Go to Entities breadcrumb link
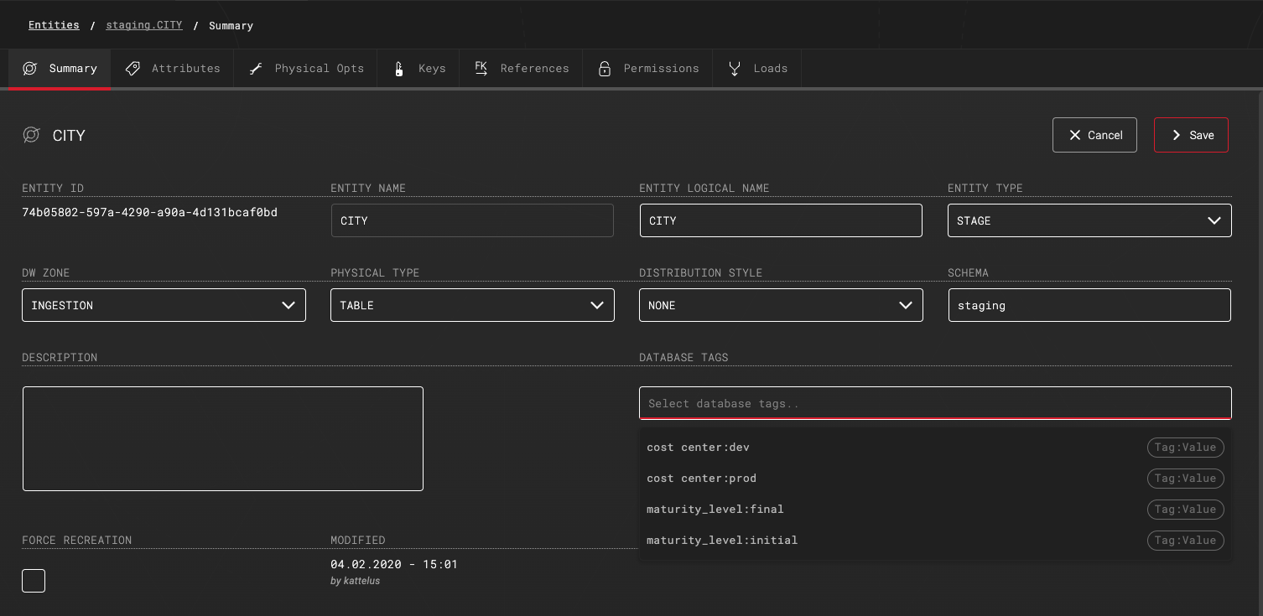This screenshot has height=616, width=1263. pyautogui.click(x=54, y=25)
